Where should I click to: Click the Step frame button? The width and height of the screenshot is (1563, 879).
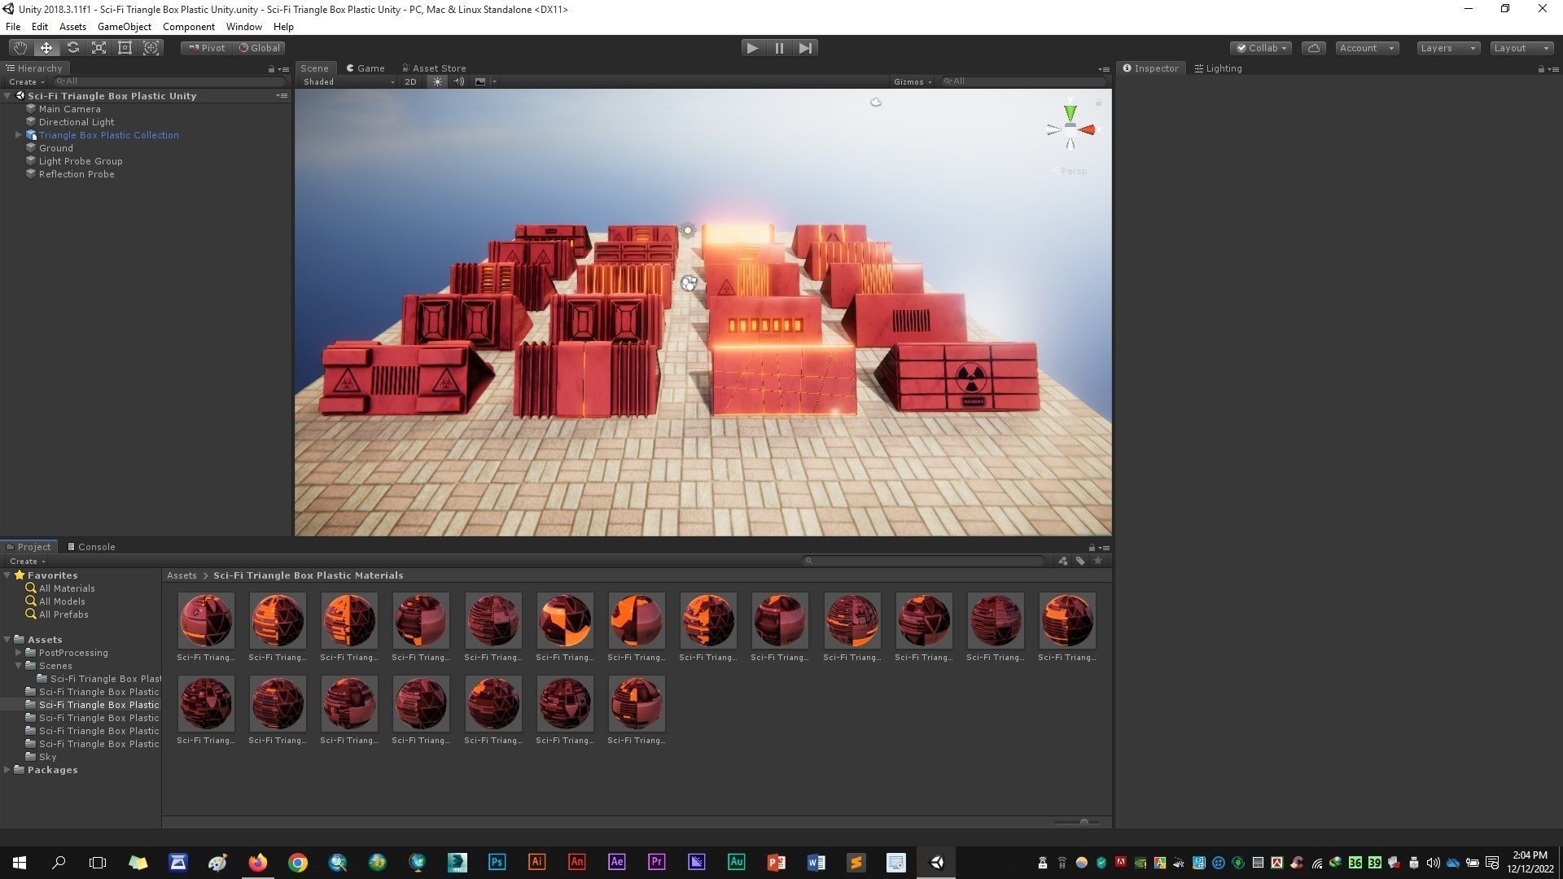805,48
